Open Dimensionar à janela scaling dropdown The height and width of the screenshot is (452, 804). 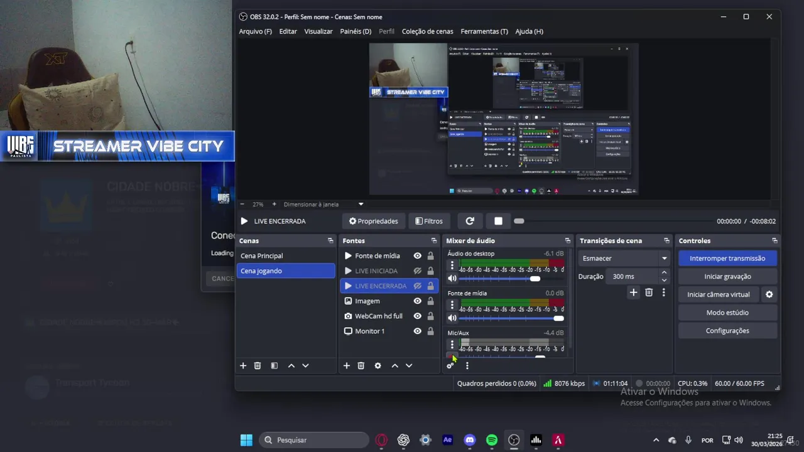323,204
